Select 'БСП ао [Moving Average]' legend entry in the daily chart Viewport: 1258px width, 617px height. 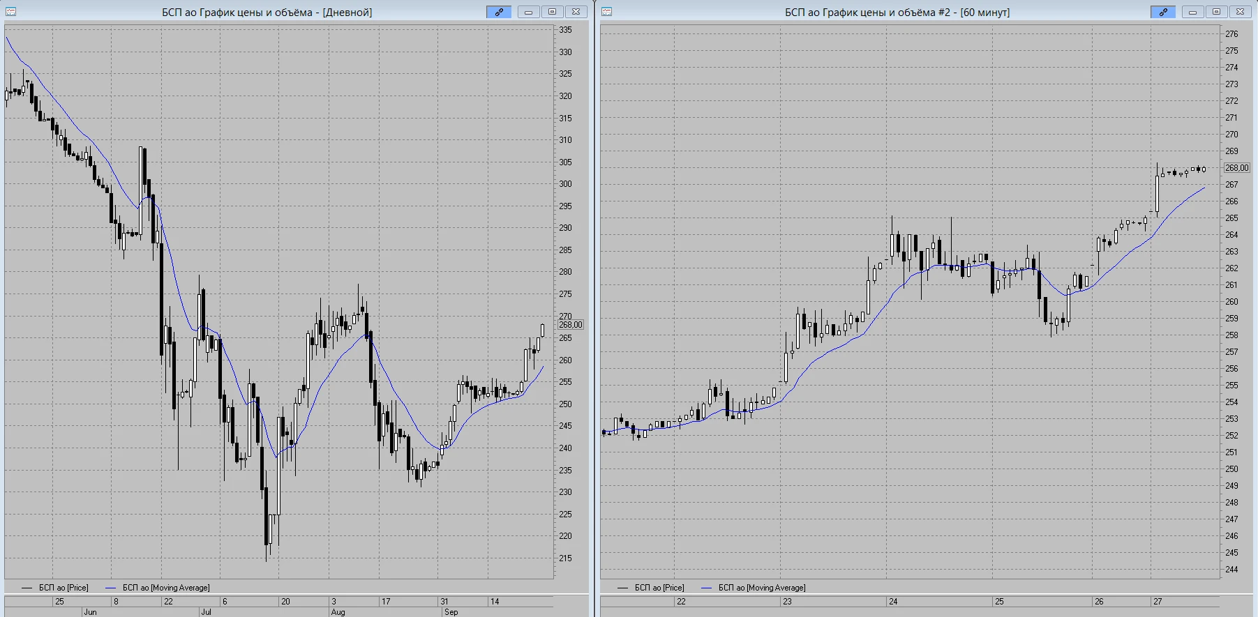[x=158, y=588]
